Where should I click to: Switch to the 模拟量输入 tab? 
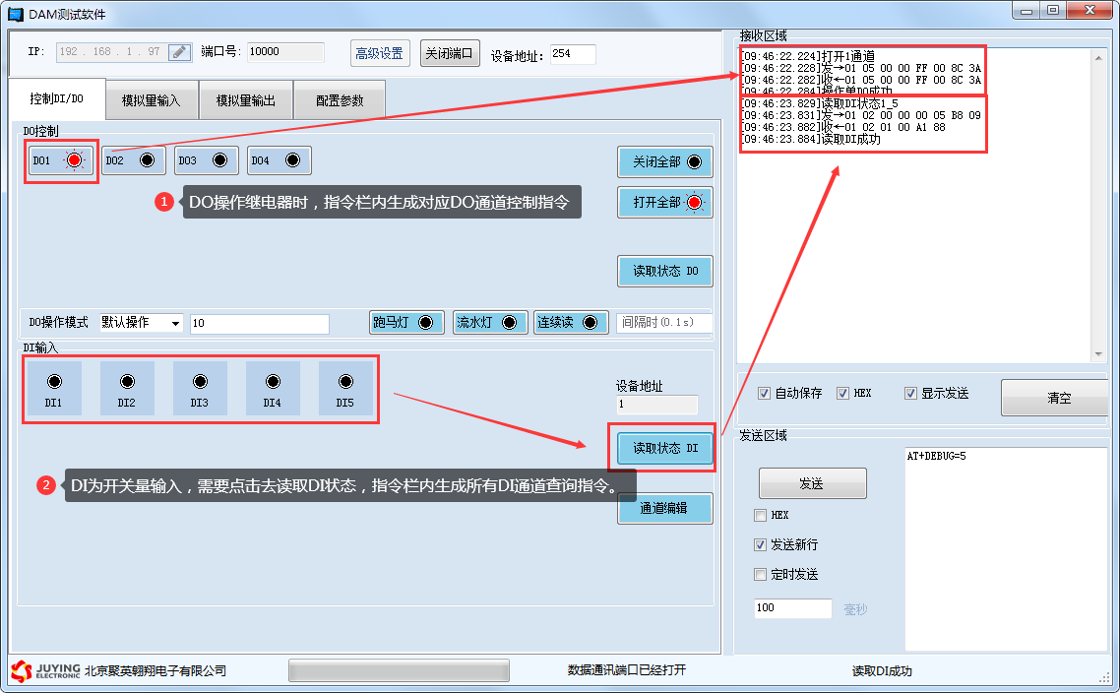(151, 100)
